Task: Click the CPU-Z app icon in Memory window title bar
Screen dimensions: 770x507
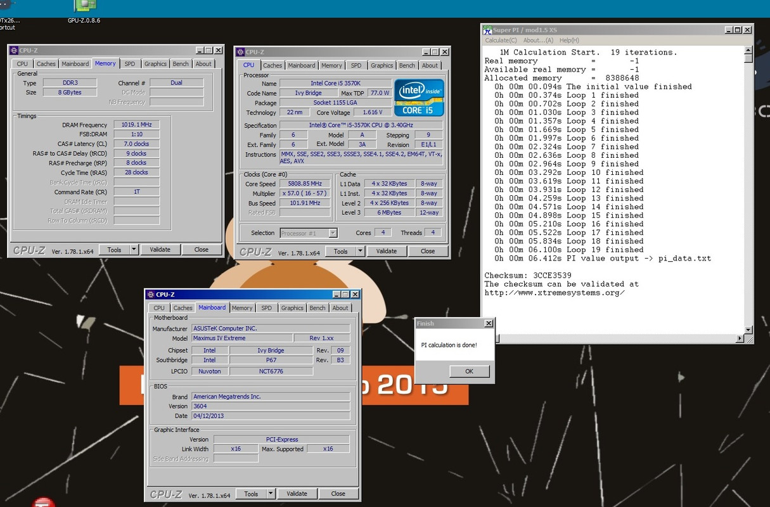Action: point(15,51)
